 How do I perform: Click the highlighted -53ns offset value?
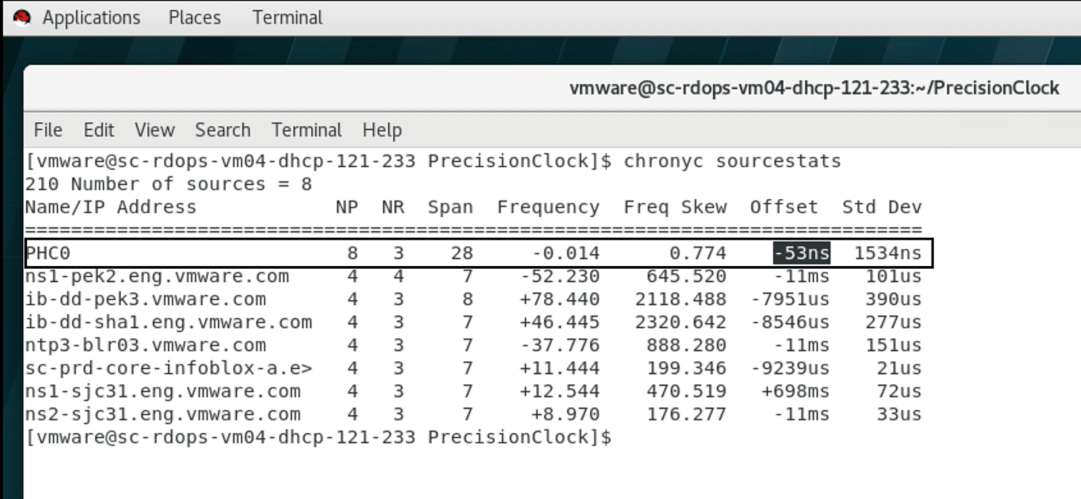click(x=802, y=253)
